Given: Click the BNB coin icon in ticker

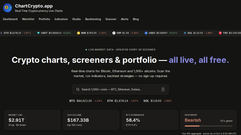Looking at the screenshot, I should [78, 33].
